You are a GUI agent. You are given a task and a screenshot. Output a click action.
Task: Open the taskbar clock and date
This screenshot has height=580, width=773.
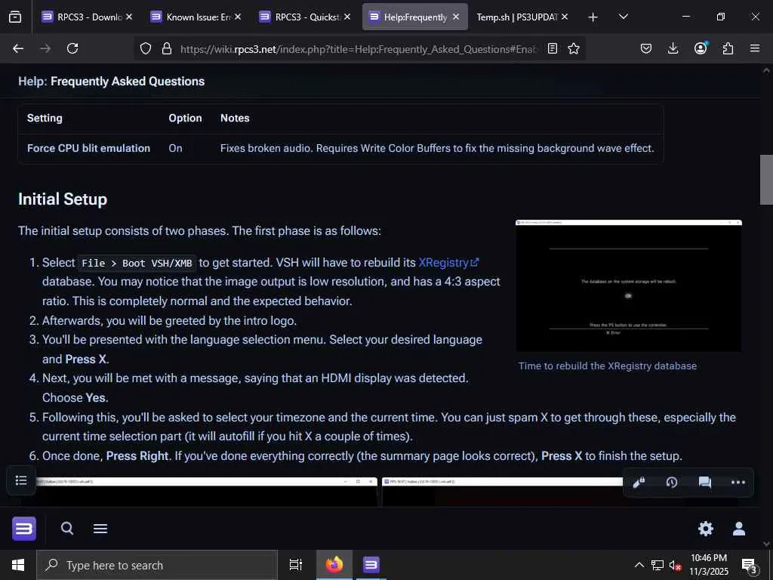coord(708,565)
